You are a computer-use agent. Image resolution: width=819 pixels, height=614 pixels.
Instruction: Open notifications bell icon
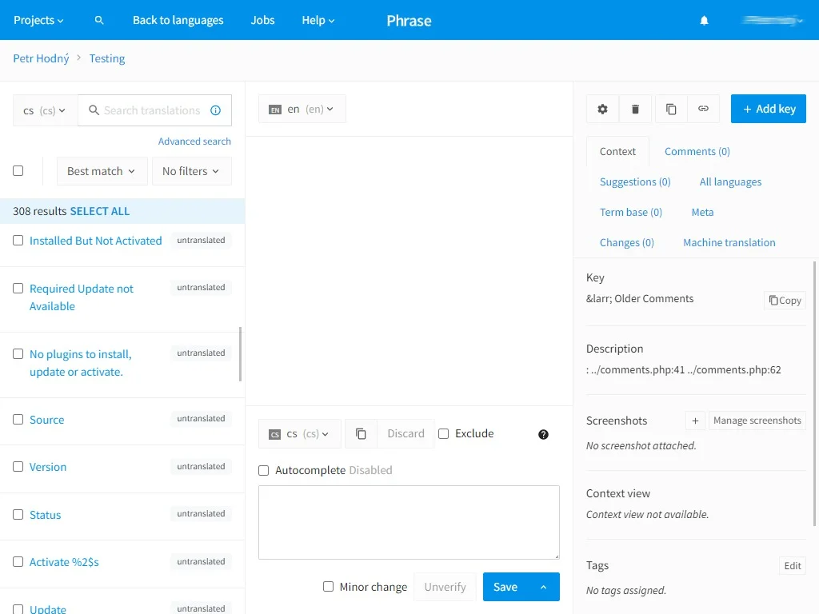(704, 20)
